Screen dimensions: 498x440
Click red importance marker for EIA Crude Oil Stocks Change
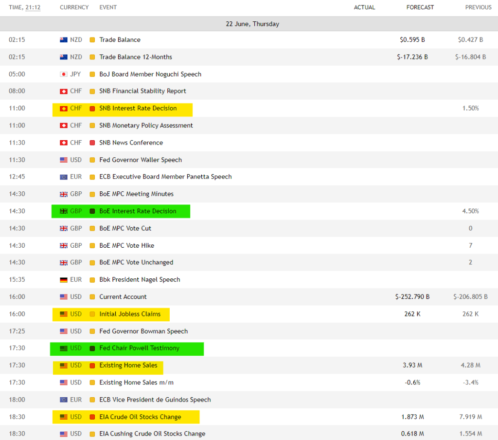pyautogui.click(x=92, y=417)
